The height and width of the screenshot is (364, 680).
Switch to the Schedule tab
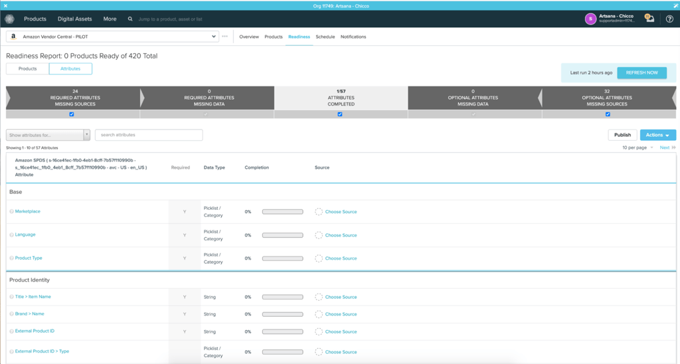[325, 37]
